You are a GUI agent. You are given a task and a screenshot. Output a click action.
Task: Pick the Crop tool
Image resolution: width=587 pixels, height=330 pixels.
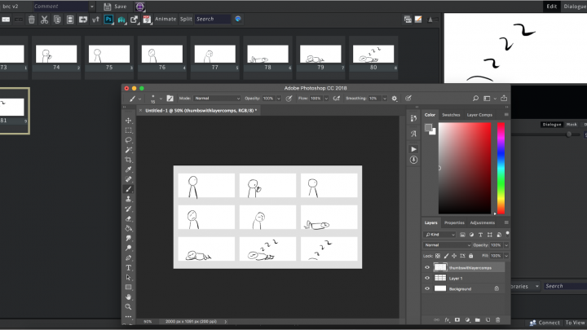click(129, 160)
